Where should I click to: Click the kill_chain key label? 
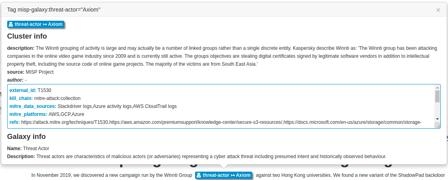pyautogui.click(x=21, y=98)
